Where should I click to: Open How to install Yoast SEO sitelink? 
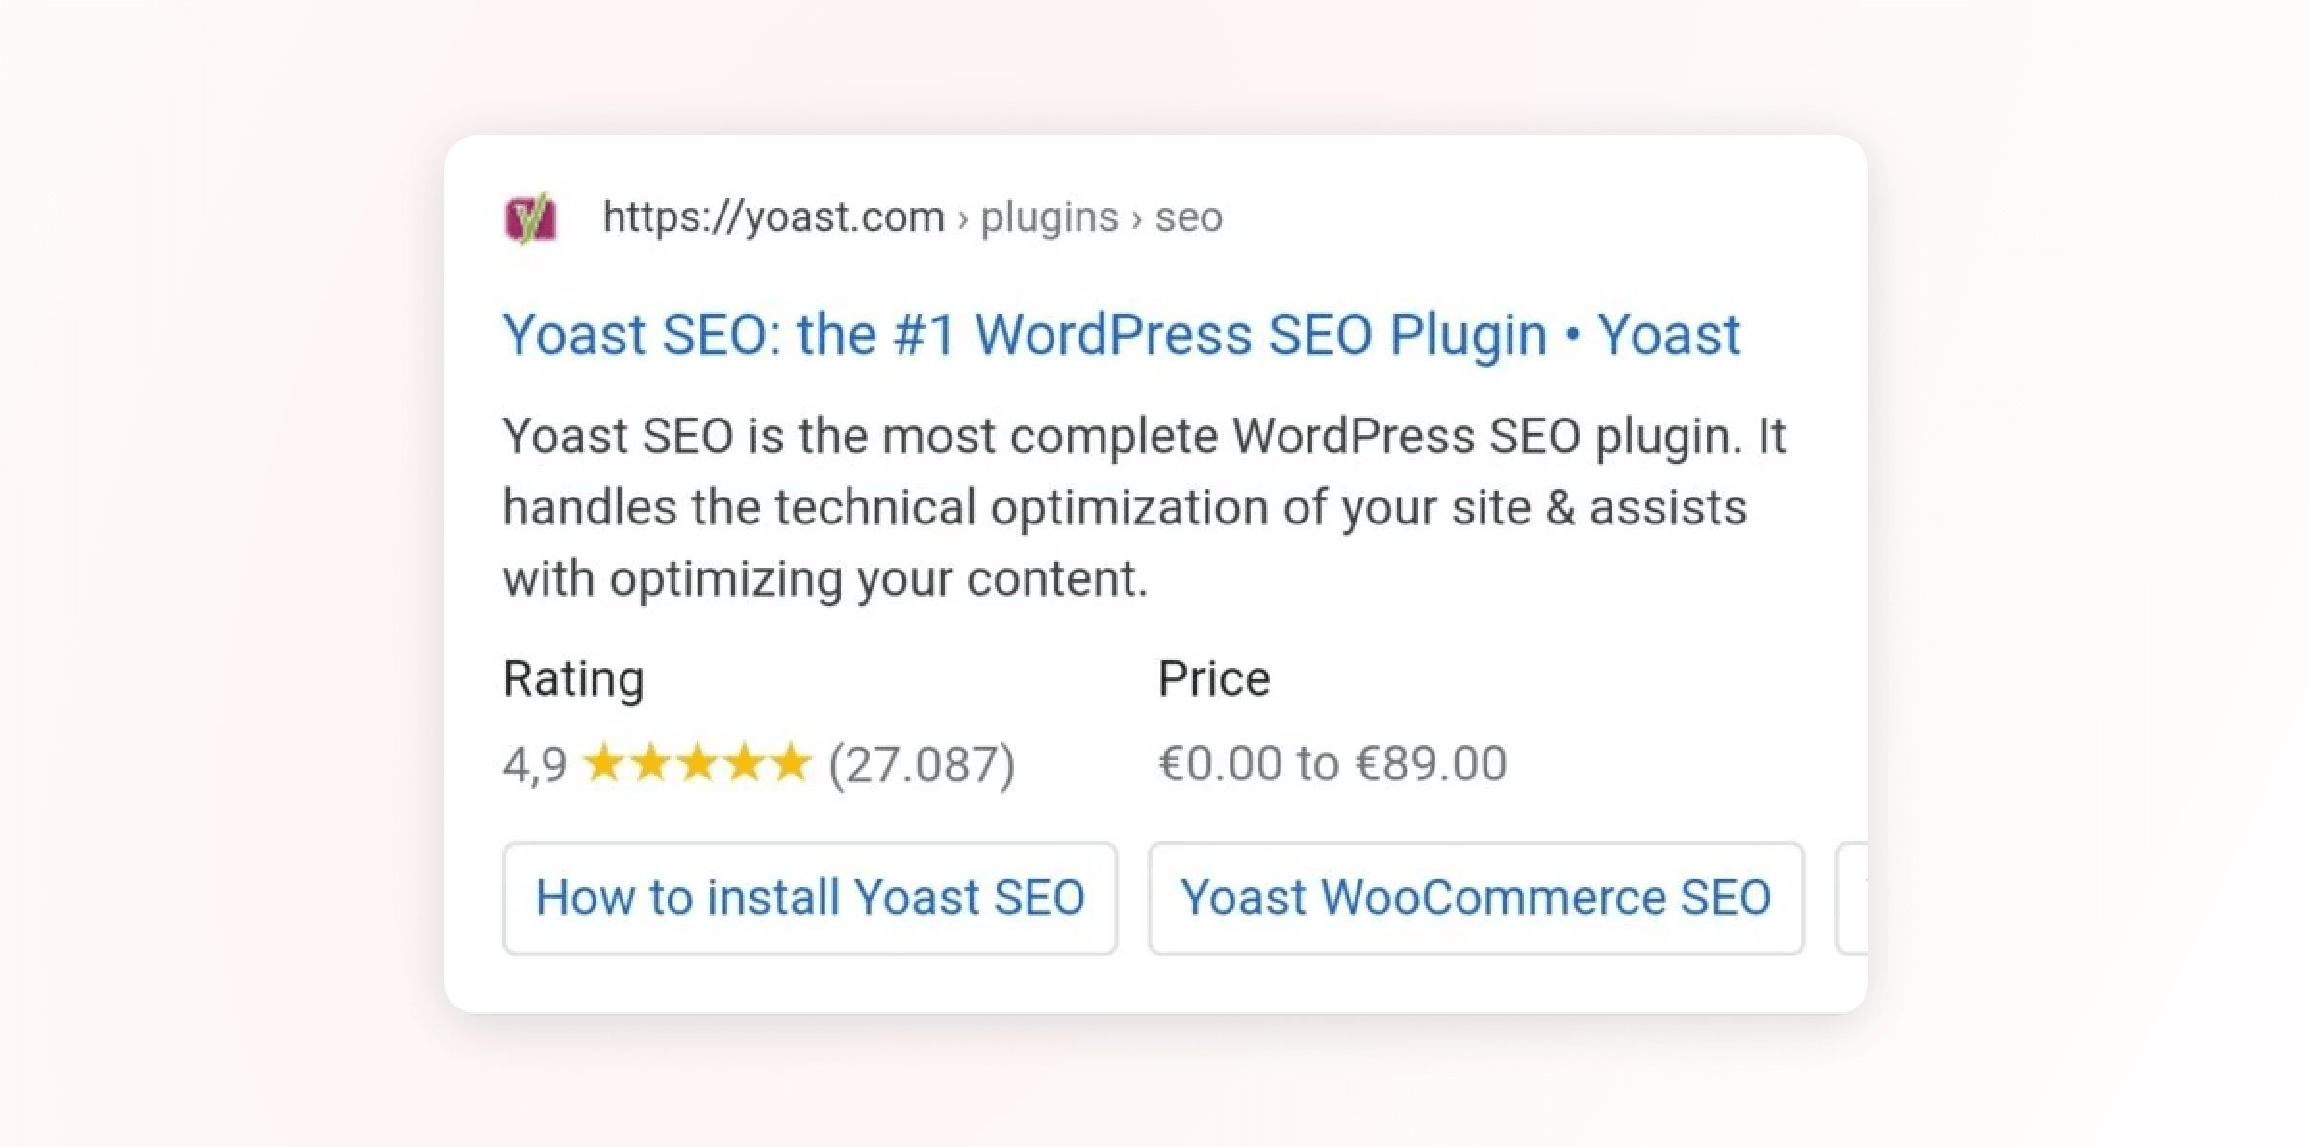point(810,899)
